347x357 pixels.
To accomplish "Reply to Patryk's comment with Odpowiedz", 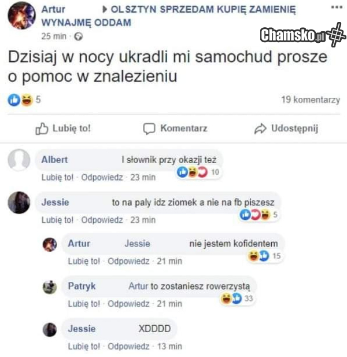I will click(128, 304).
